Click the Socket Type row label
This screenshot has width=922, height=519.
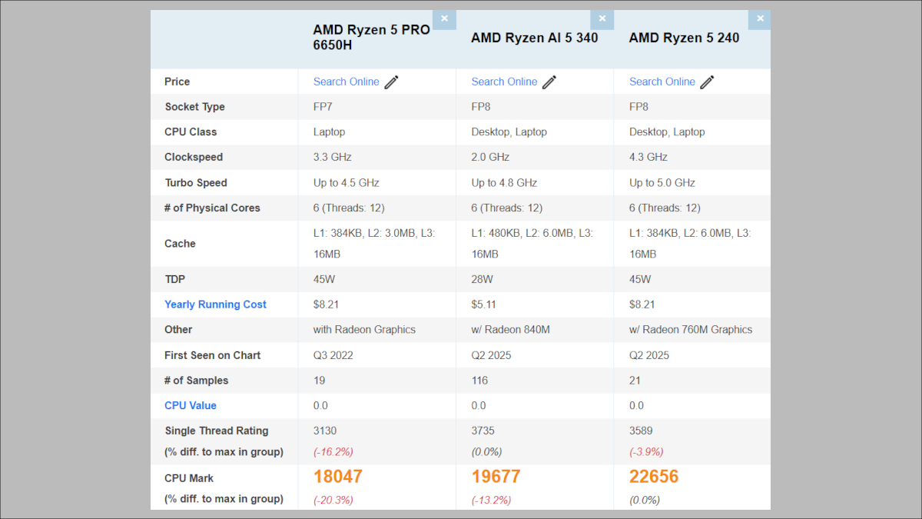194,107
